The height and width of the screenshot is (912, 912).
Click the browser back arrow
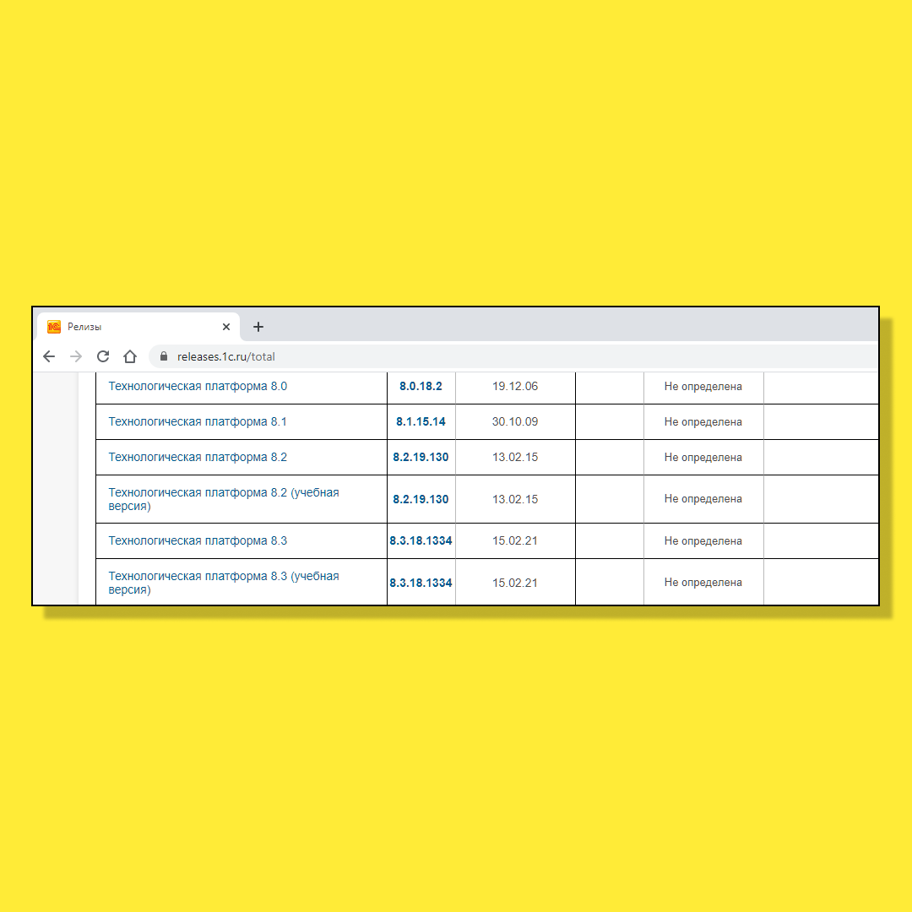click(x=49, y=356)
